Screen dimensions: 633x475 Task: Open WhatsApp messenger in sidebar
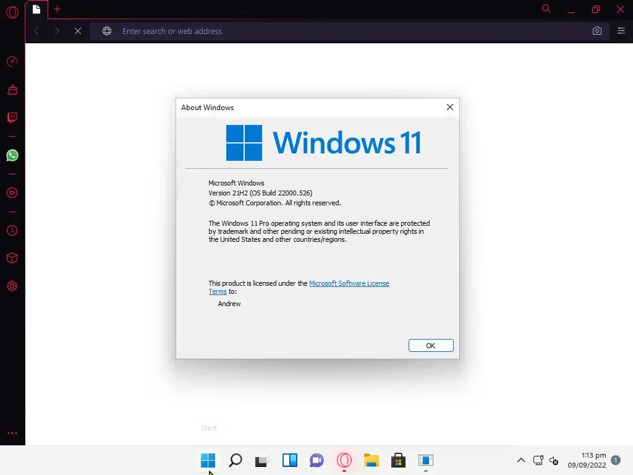(x=12, y=155)
